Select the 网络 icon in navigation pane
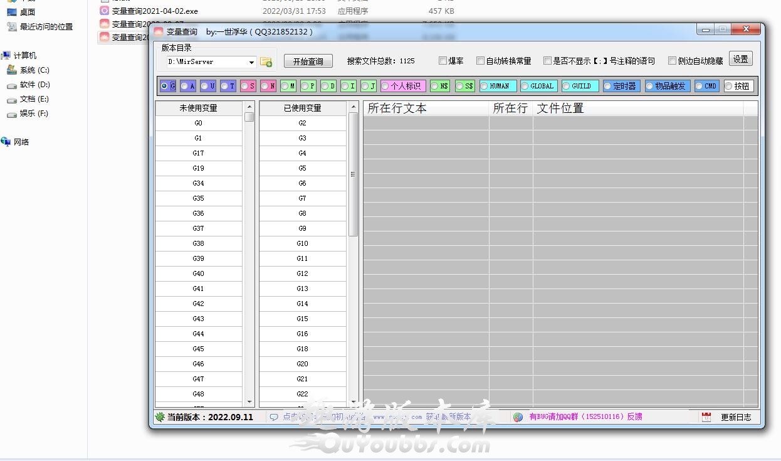781x461 pixels. pos(7,142)
